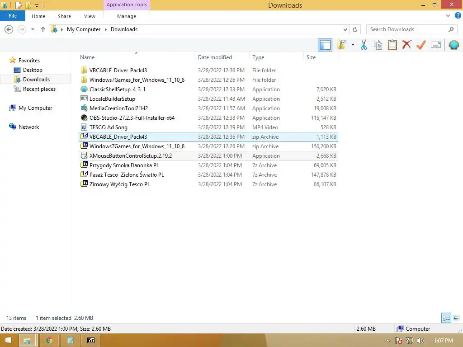
Task: Select Przygody Smoka Danonka PL archive
Action: [208, 165]
